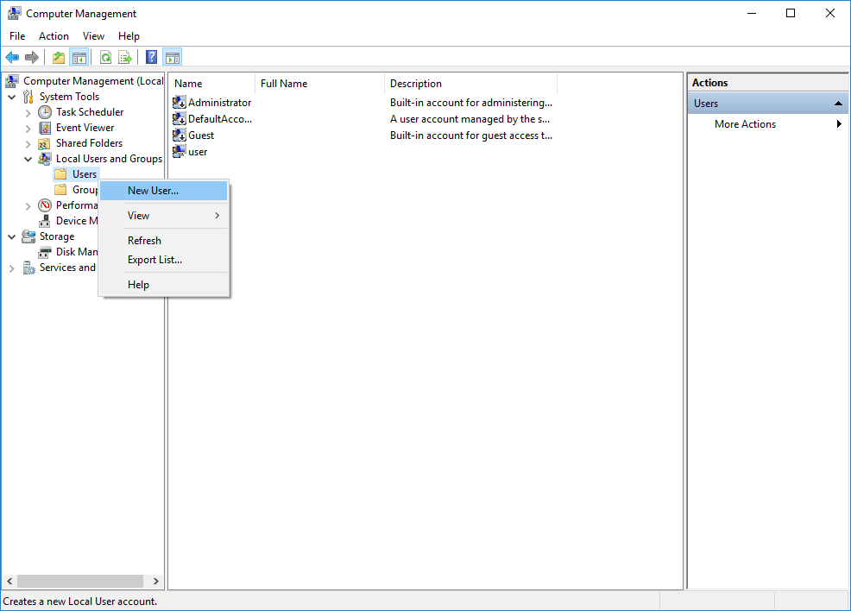The width and height of the screenshot is (851, 611).
Task: Click the Local Users and Groups icon
Action: click(45, 159)
